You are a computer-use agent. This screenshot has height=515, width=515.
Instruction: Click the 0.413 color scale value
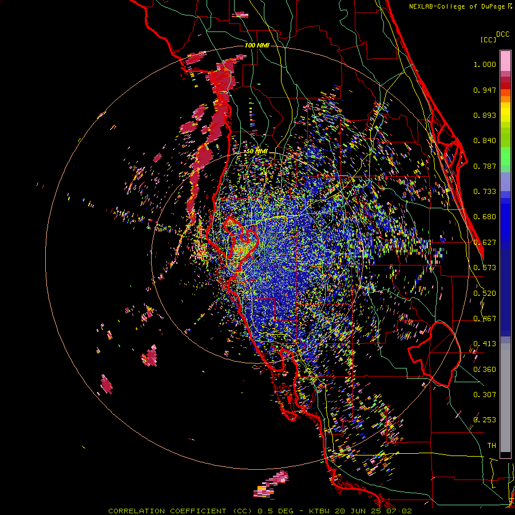click(x=485, y=344)
